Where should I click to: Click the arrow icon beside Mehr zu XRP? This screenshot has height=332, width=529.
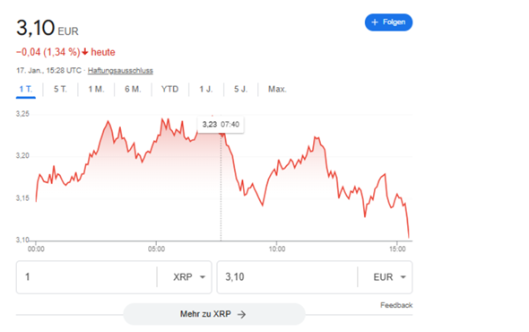pyautogui.click(x=241, y=314)
